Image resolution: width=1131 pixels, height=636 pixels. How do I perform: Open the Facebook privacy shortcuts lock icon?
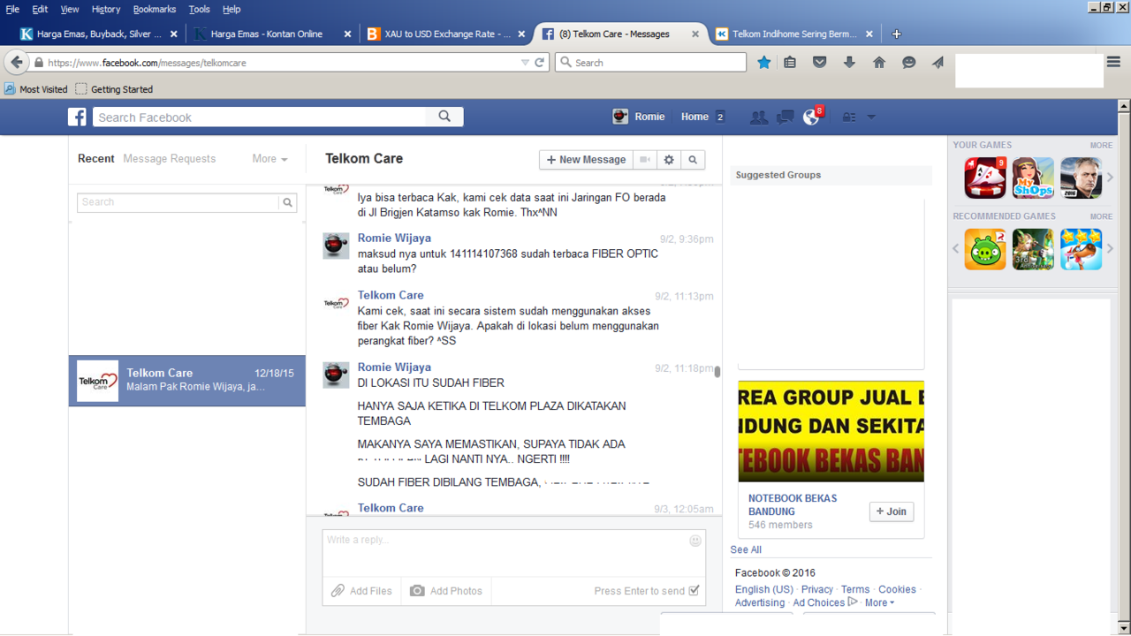pos(849,117)
